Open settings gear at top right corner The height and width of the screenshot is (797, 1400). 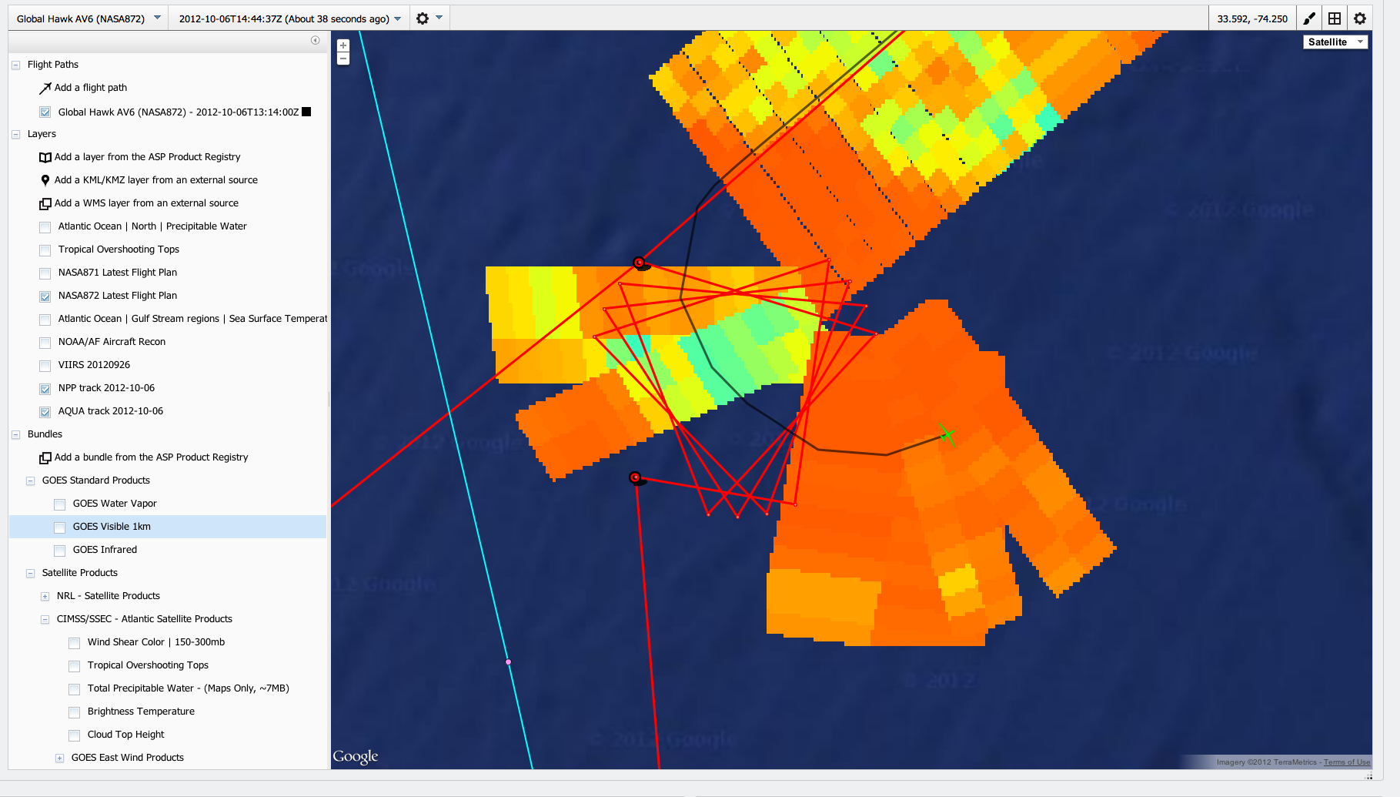[x=1360, y=18]
